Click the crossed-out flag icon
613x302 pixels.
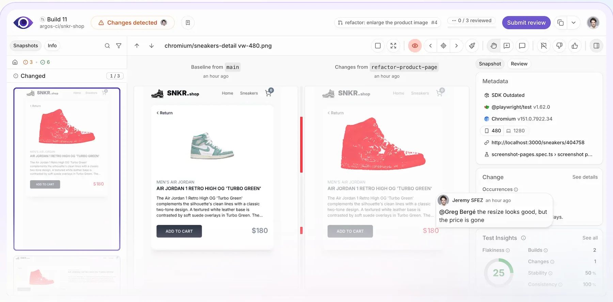[x=544, y=46]
